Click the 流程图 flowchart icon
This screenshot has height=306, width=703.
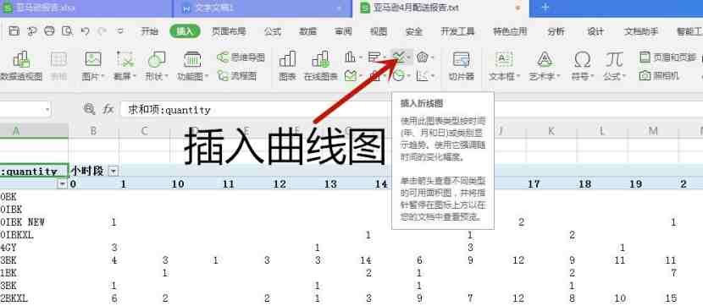[x=237, y=75]
